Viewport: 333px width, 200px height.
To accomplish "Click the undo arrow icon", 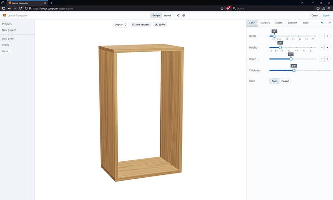I will click(322, 23).
